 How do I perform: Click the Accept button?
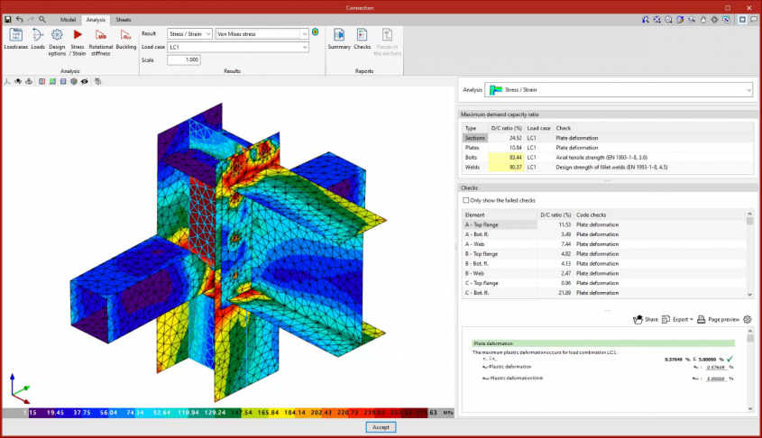(381, 427)
